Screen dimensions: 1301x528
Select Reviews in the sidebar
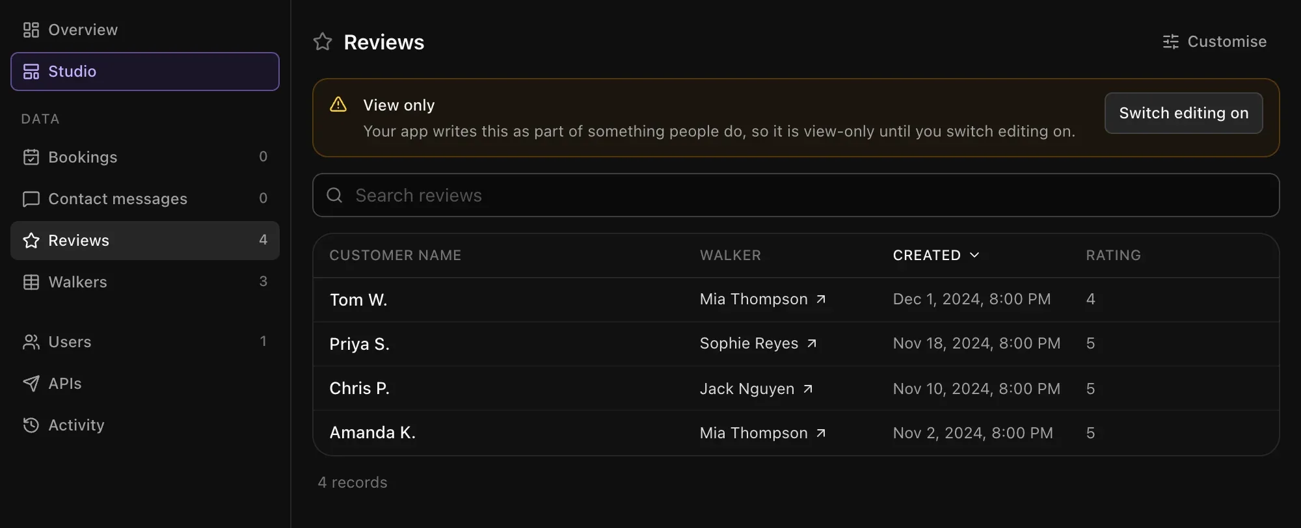coord(145,241)
